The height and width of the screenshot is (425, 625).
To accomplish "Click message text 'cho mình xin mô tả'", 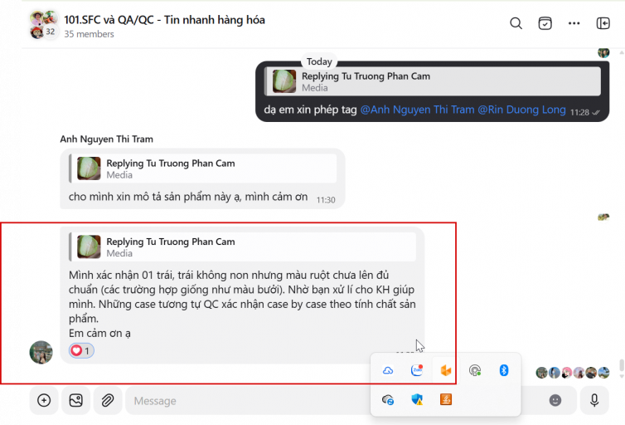I will coord(187,197).
